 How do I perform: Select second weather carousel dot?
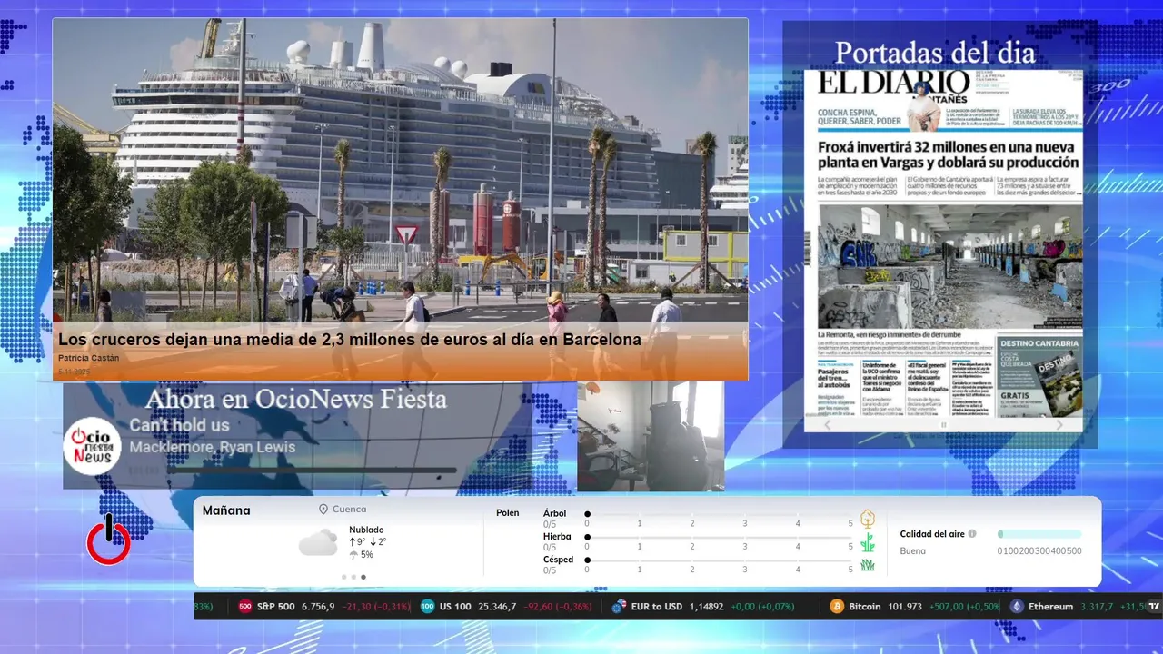pos(353,577)
